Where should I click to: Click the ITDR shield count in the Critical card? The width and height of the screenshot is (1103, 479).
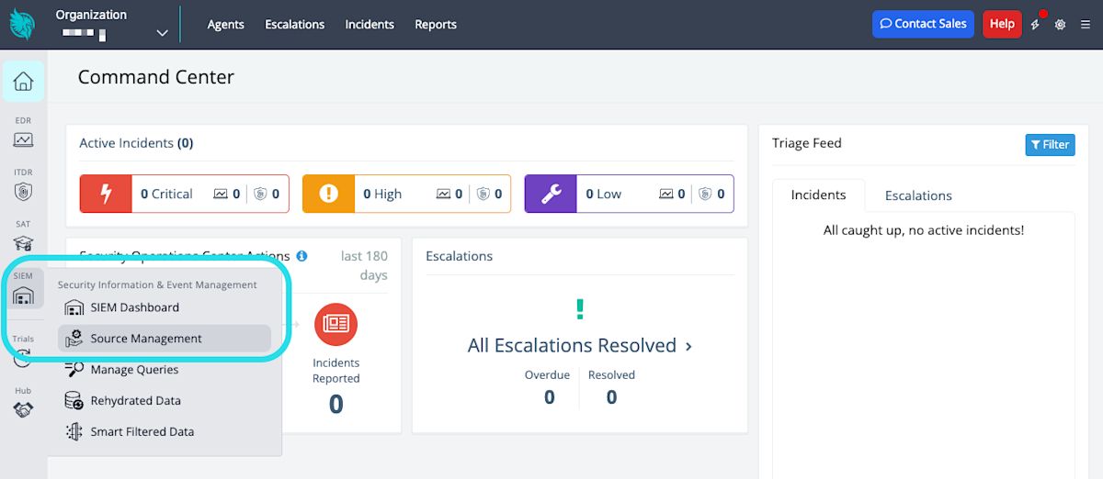click(x=267, y=194)
